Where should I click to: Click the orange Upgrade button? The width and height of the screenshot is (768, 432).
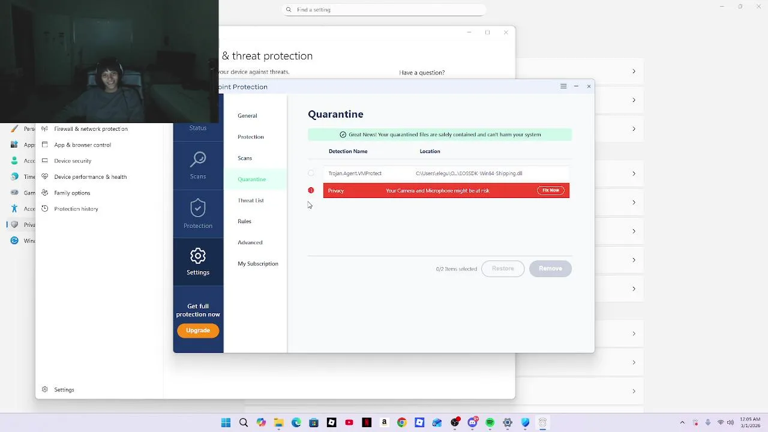click(x=198, y=331)
